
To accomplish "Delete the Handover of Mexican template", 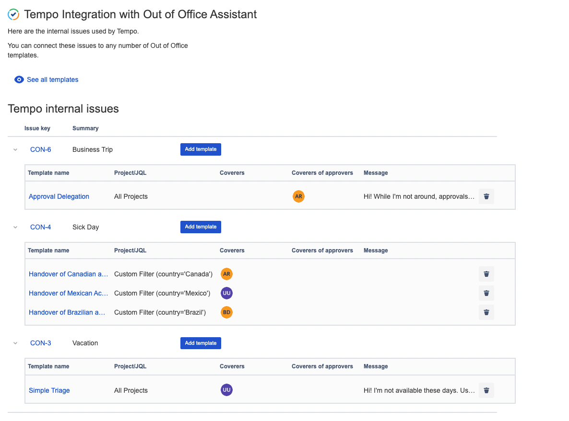I will pyautogui.click(x=486, y=293).
